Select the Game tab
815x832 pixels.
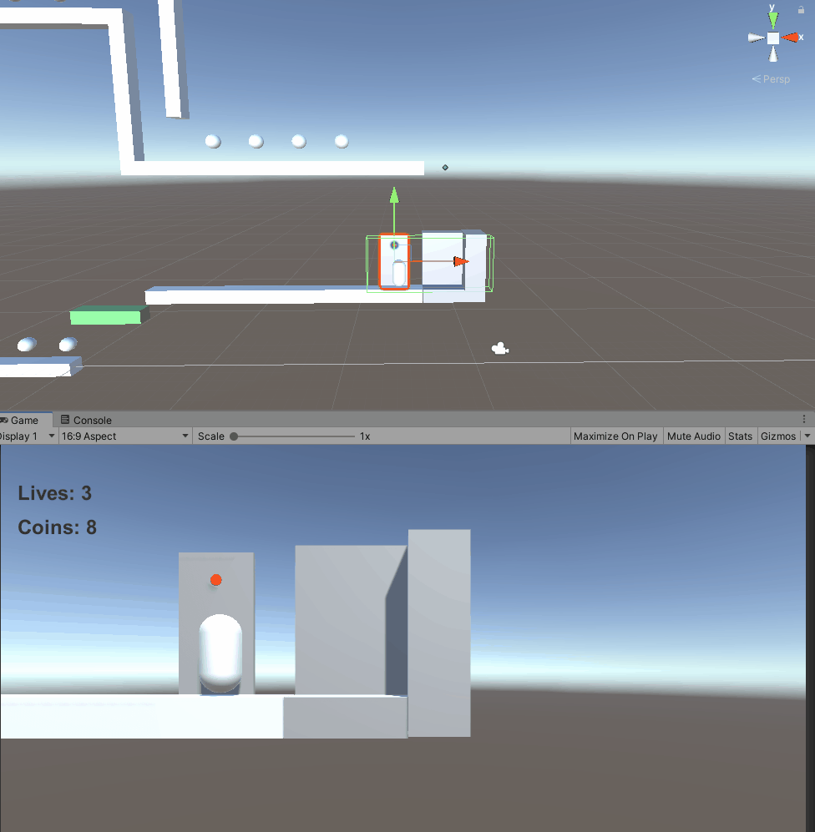point(25,420)
